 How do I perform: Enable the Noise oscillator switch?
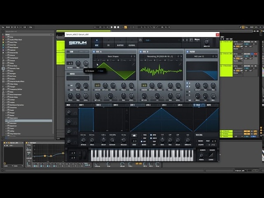(68, 74)
